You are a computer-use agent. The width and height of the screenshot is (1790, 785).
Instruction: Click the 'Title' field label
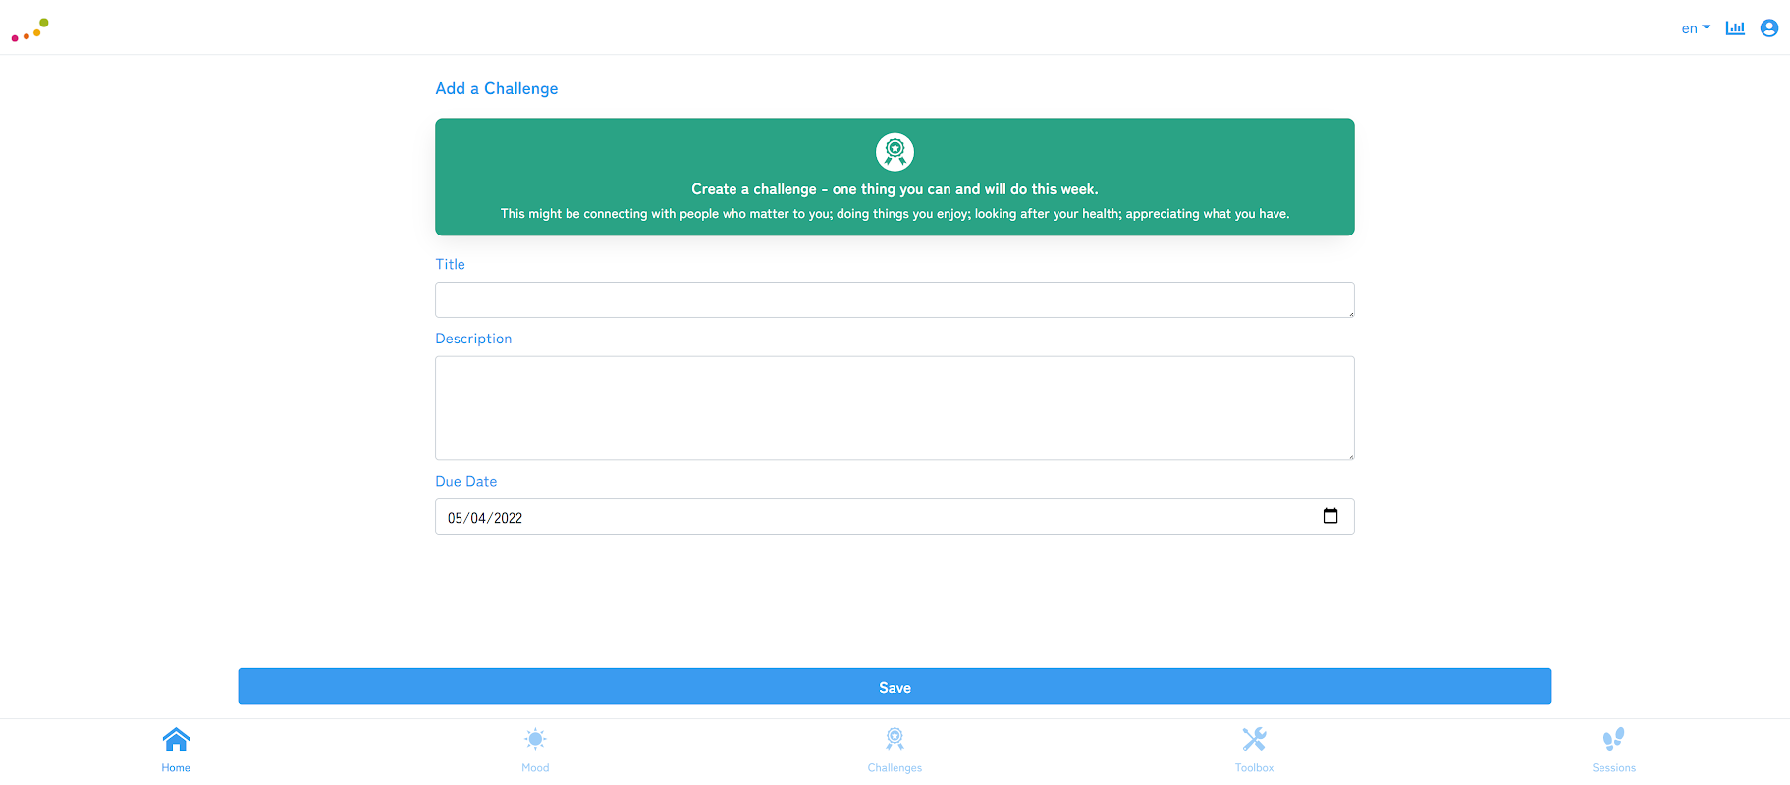(450, 264)
